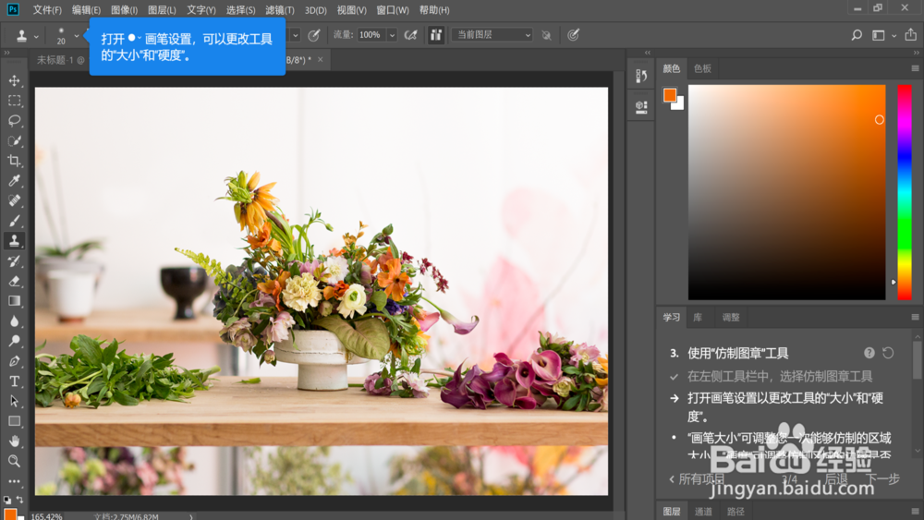Pick a color in the gradient field
Image resolution: width=924 pixels, height=520 pixels.
tap(786, 192)
